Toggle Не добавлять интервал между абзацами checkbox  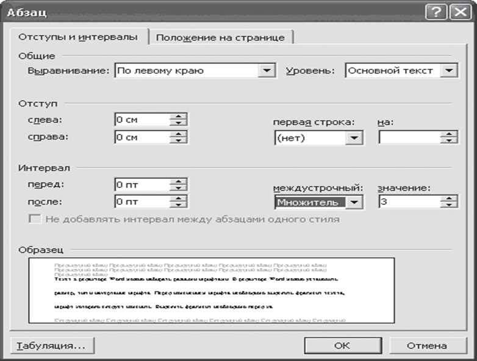pos(35,219)
